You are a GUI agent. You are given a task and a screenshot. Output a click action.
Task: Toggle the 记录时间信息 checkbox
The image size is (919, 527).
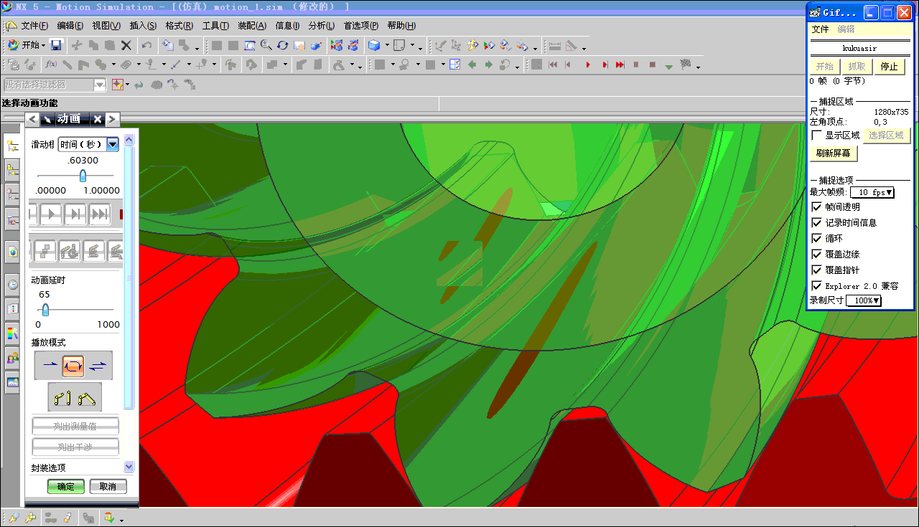[816, 222]
